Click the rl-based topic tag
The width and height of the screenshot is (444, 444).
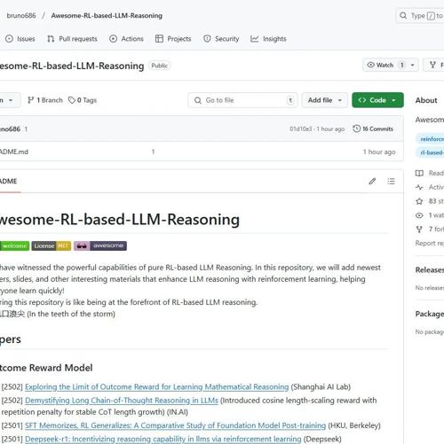pos(431,152)
